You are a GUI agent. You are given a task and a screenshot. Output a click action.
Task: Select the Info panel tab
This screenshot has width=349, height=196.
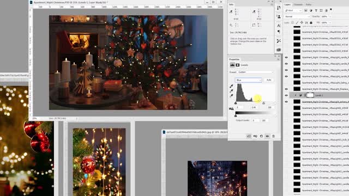coord(231,4)
